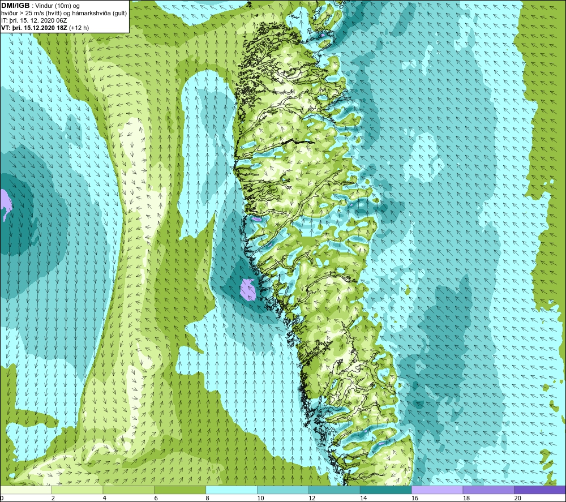
Task: Click the 4–6 m/s green legend swatch
Action: (128, 490)
